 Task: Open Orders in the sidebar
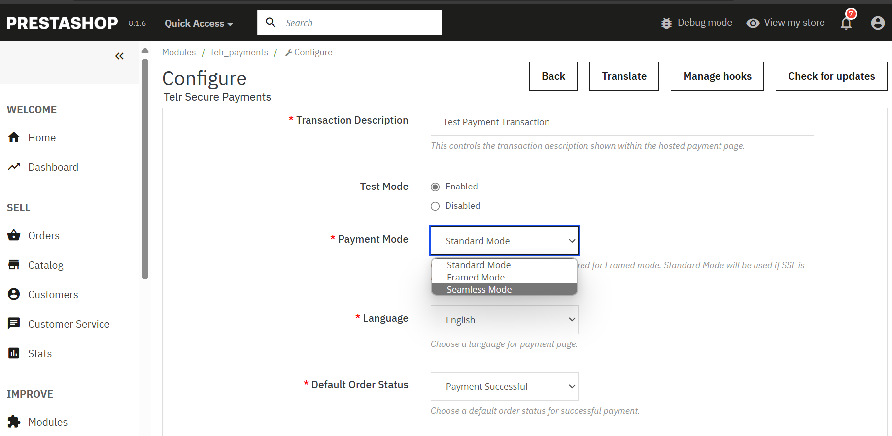44,236
